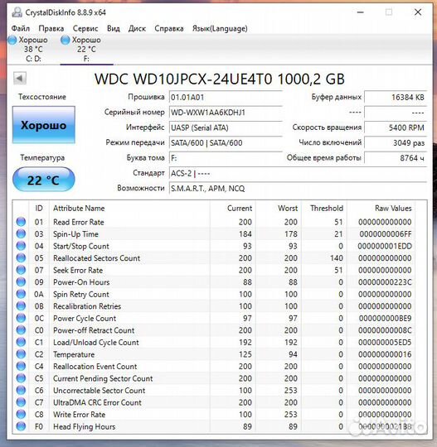The width and height of the screenshot is (437, 447).
Task: Click the drive letter field F:
Action: (226, 158)
